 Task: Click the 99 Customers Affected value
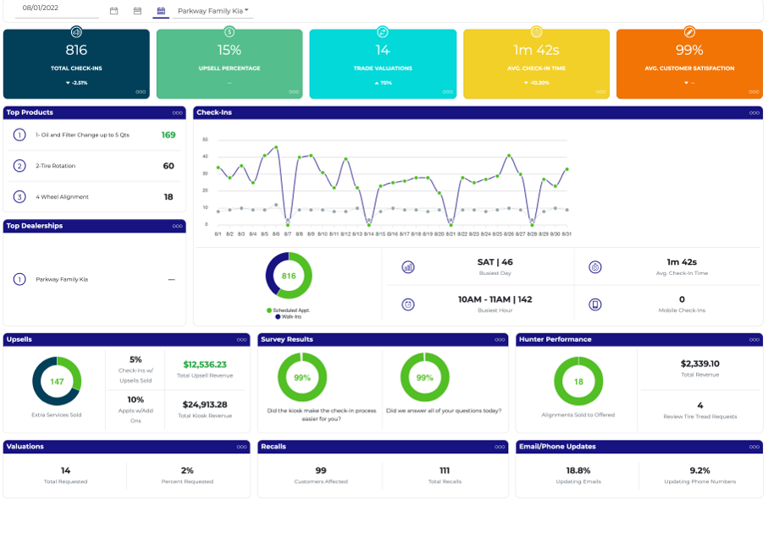pos(321,470)
